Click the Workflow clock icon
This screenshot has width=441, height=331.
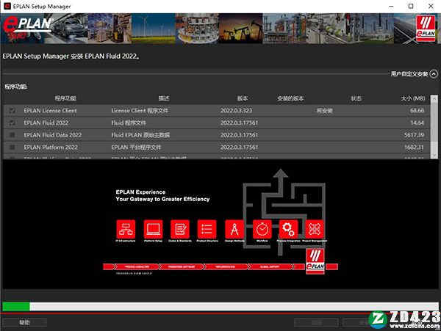coord(262,230)
